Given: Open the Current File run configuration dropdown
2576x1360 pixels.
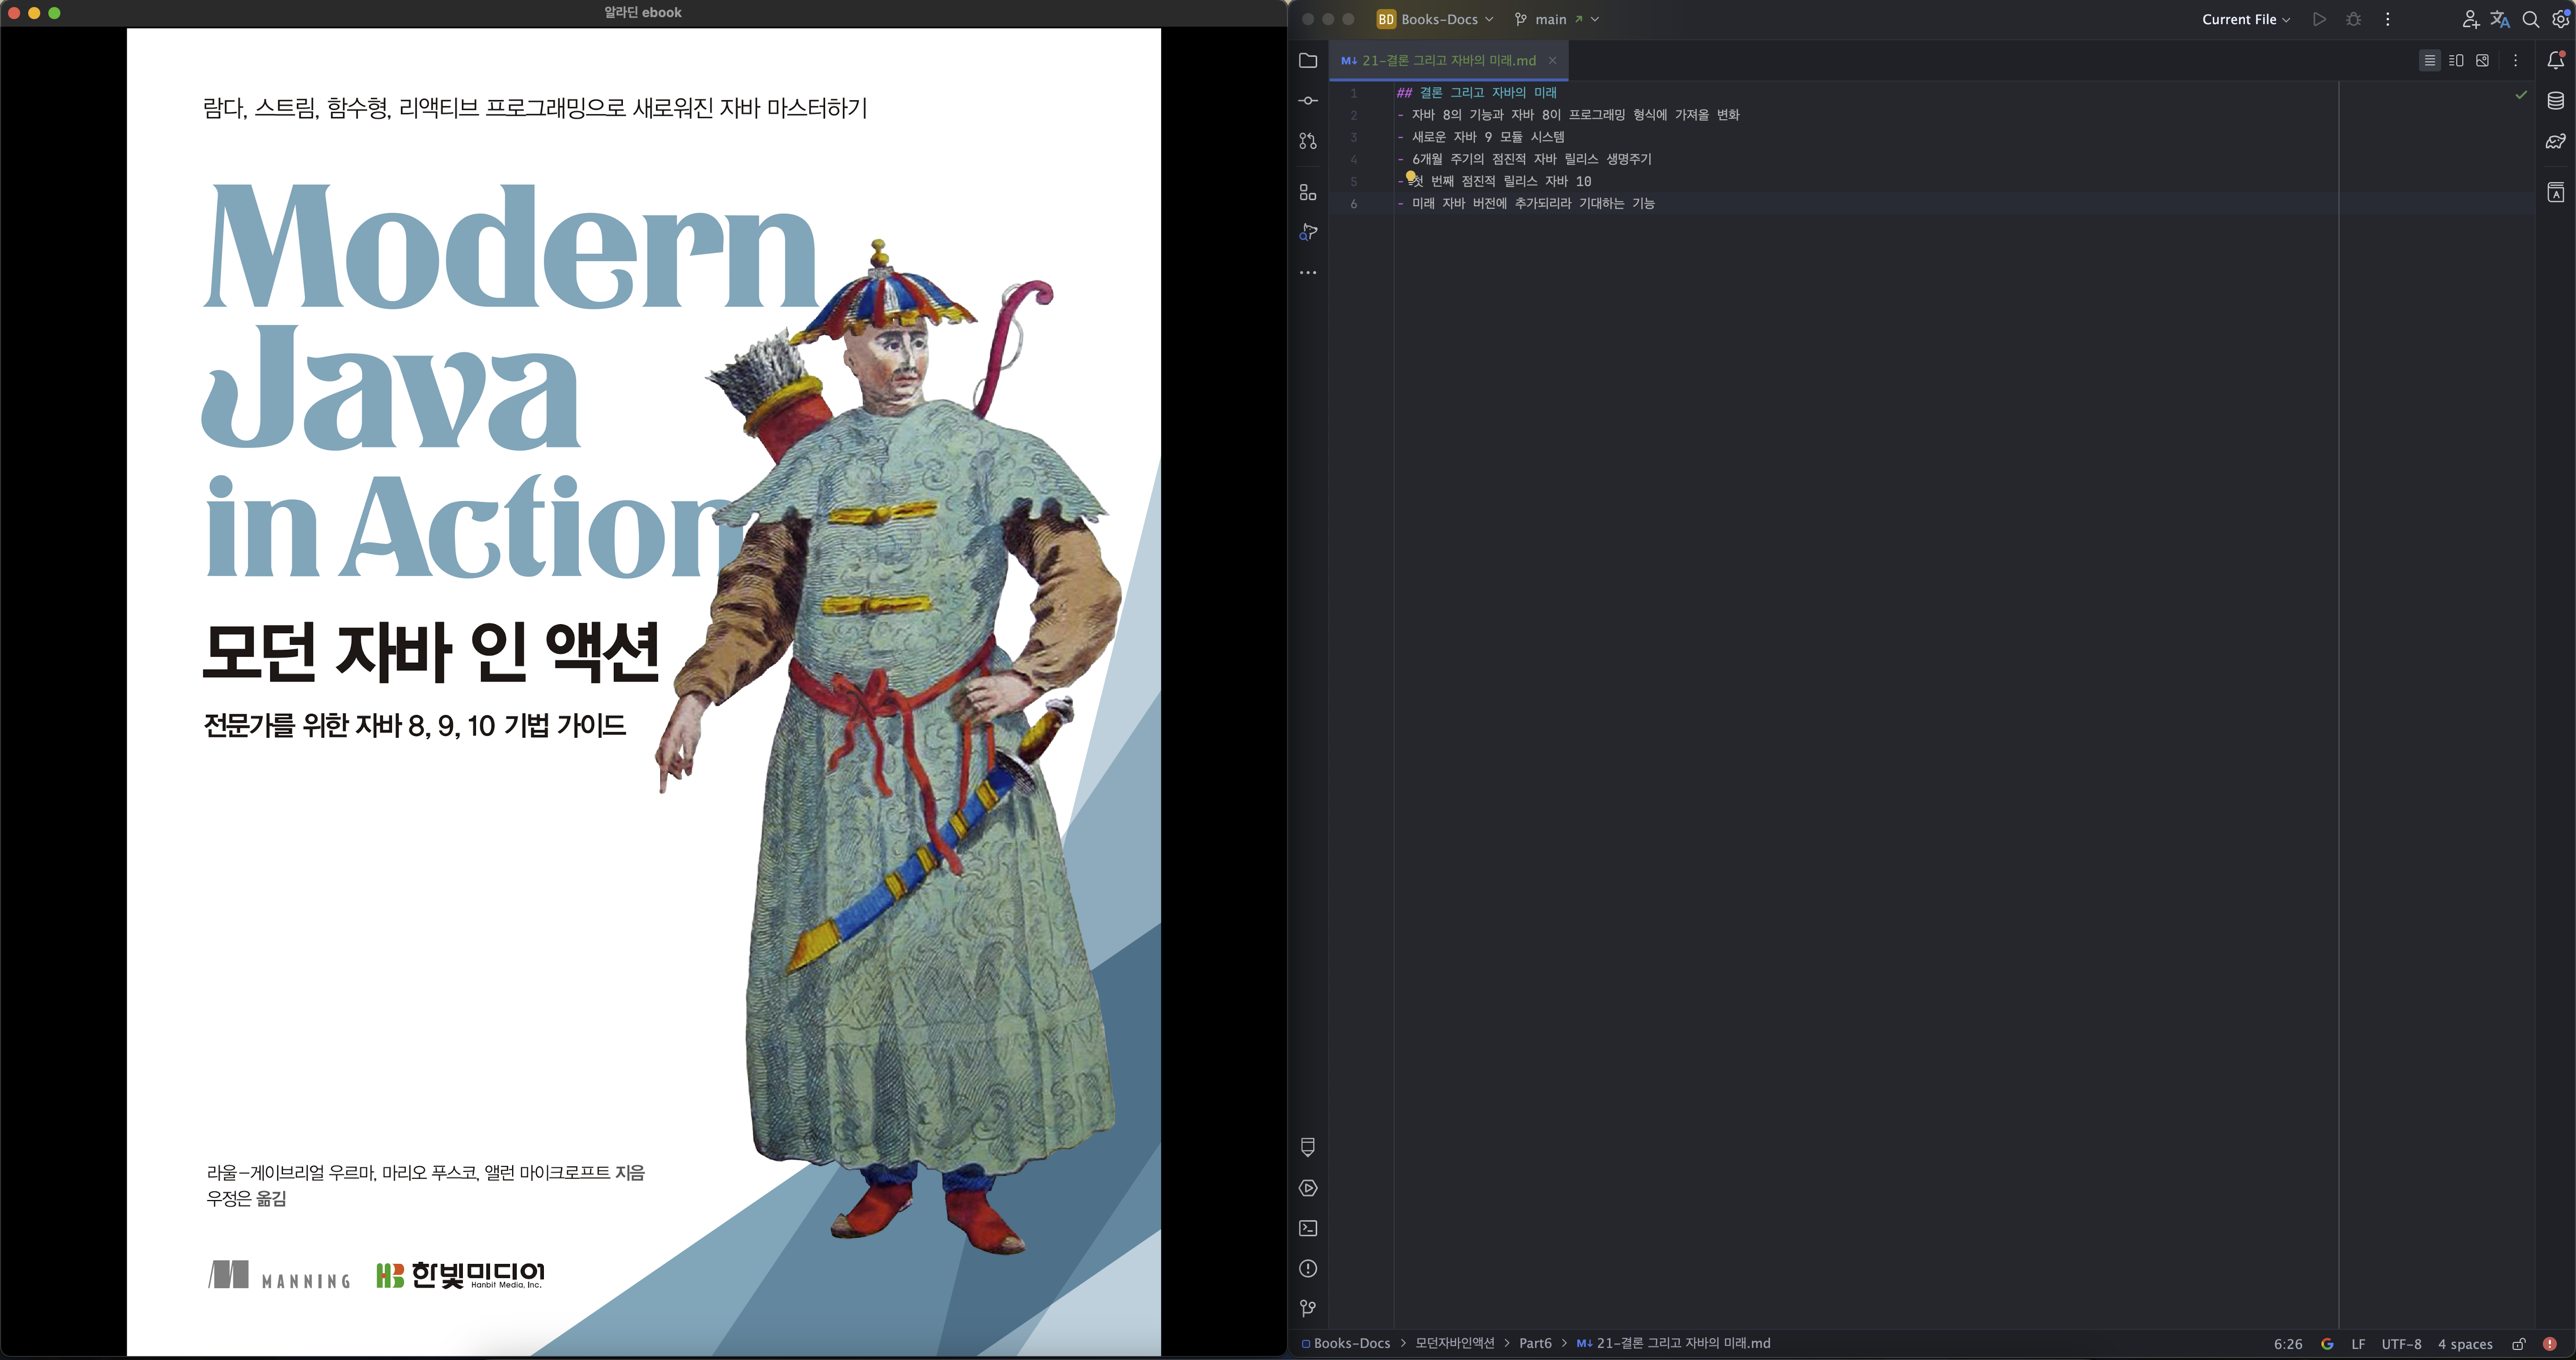Looking at the screenshot, I should pyautogui.click(x=2245, y=19).
